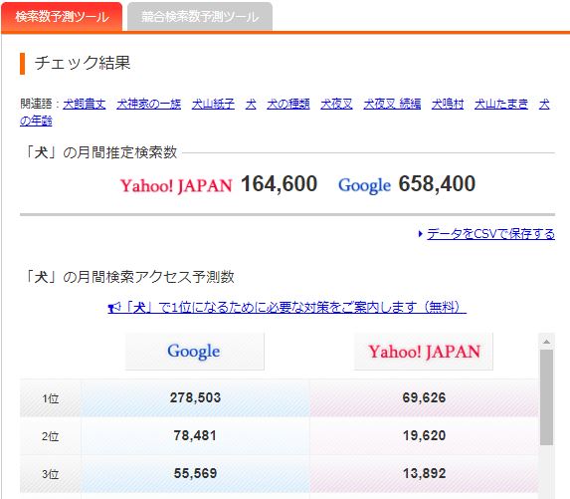Click the Google column header button
The width and height of the screenshot is (570, 499).
[x=195, y=352]
